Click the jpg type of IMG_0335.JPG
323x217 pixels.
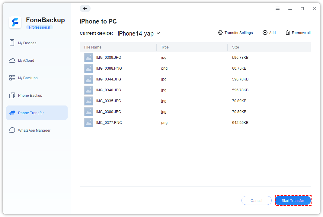point(164,101)
